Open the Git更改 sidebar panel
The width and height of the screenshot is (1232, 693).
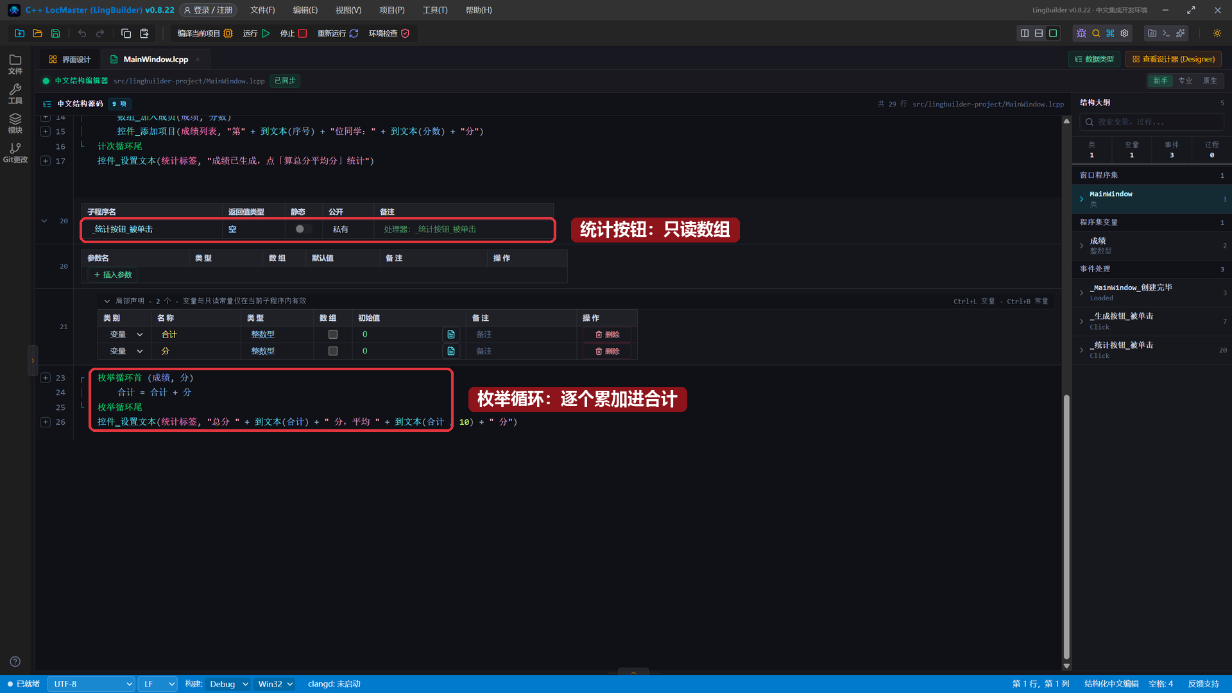coord(15,153)
